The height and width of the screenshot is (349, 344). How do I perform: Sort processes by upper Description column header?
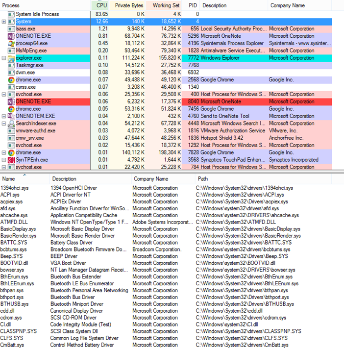[x=234, y=5]
